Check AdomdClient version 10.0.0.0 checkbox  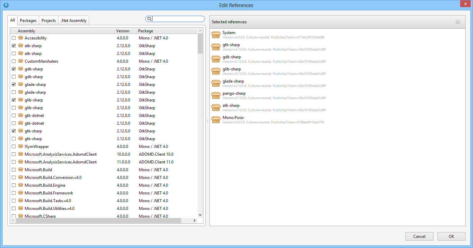[x=14, y=154]
